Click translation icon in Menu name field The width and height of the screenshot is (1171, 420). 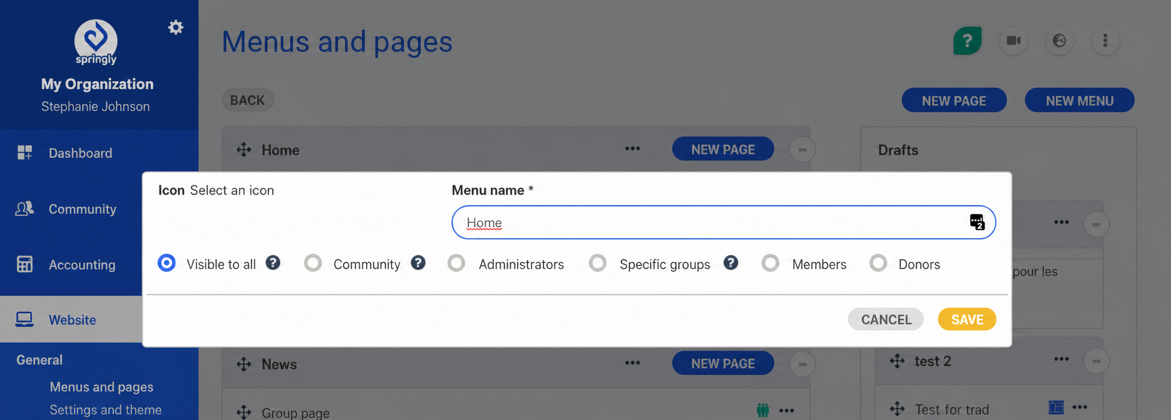[977, 222]
